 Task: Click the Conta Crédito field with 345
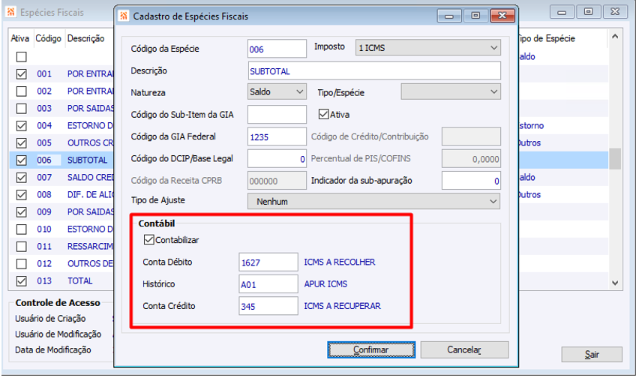click(268, 306)
